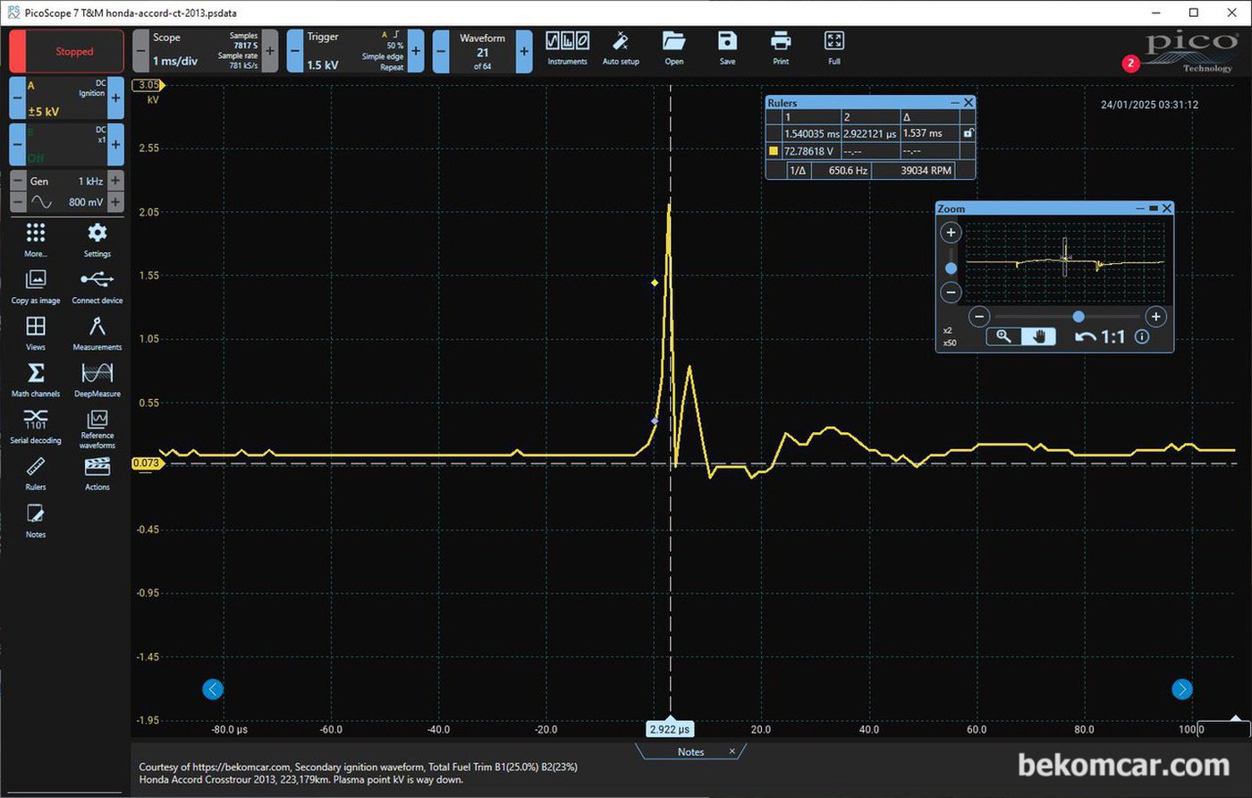Go to next waveform with right arrow
1252x798 pixels.
(1182, 689)
